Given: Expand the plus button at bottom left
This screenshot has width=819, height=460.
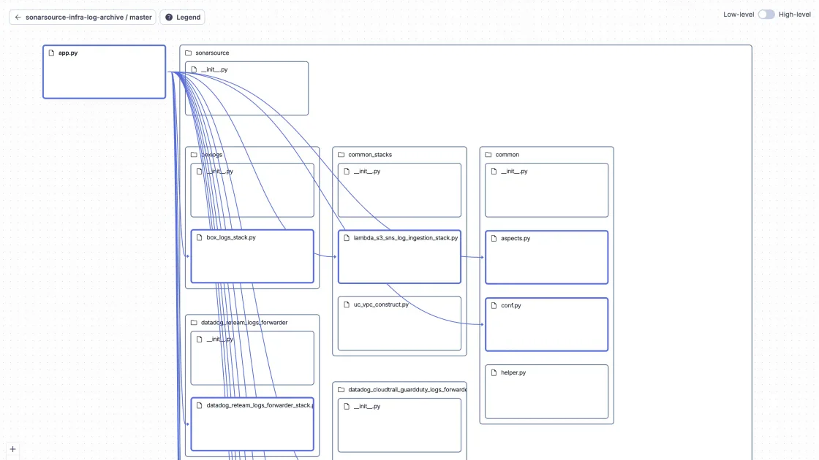Looking at the screenshot, I should 12,449.
